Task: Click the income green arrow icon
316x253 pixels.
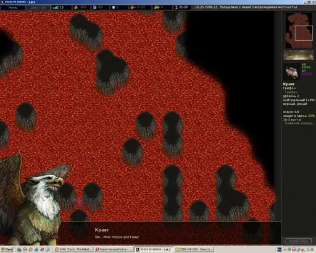Action: point(157,7)
